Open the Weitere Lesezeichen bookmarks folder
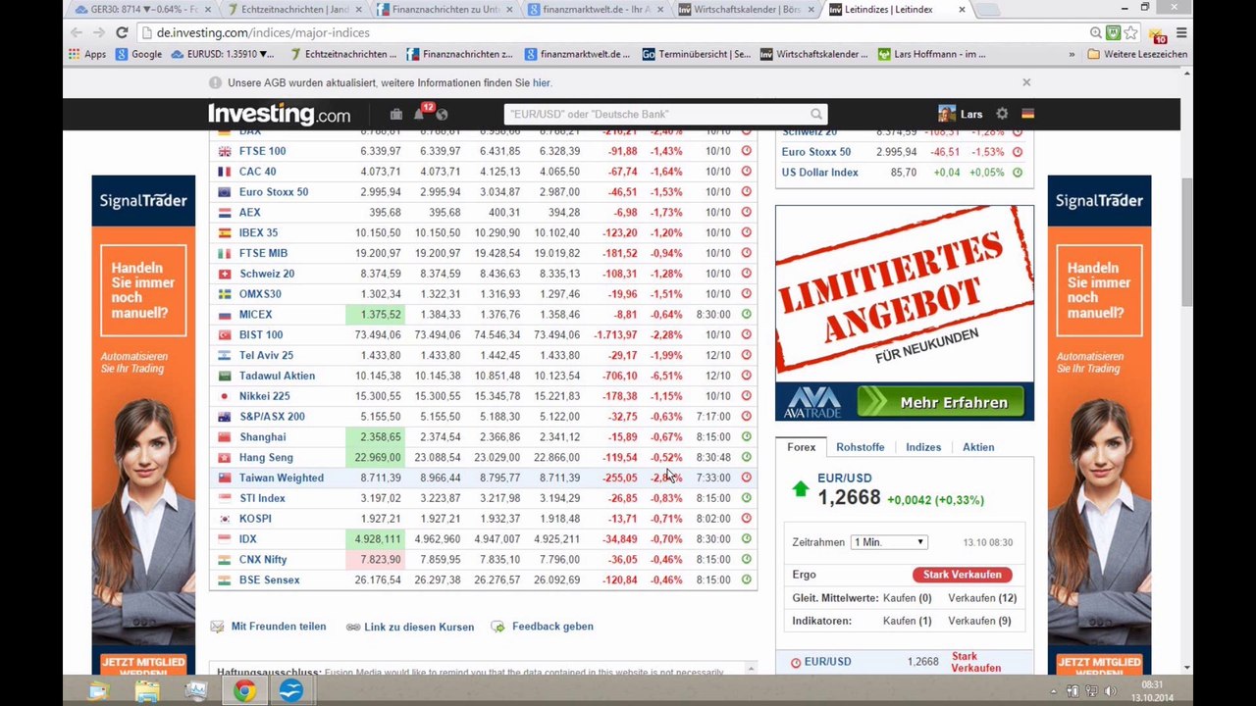The height and width of the screenshot is (706, 1256). 1137,54
